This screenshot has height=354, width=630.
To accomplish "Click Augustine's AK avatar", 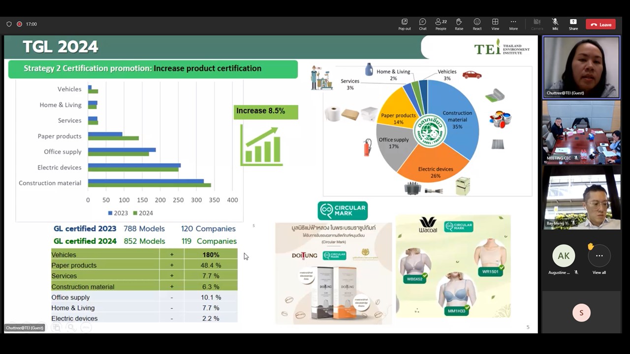I will click(x=564, y=256).
